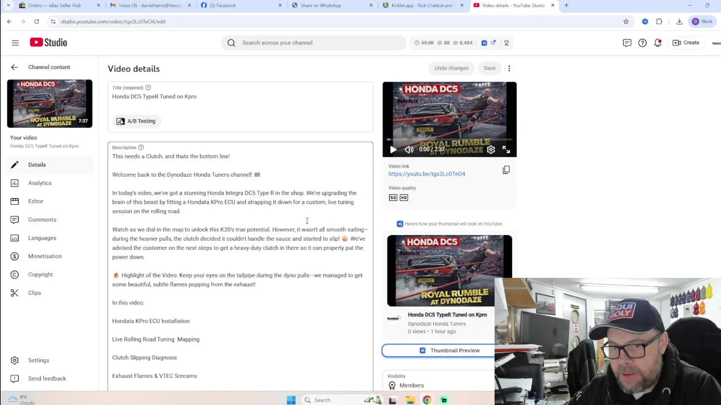The height and width of the screenshot is (405, 721).
Task: Click the Save button
Action: point(489,68)
